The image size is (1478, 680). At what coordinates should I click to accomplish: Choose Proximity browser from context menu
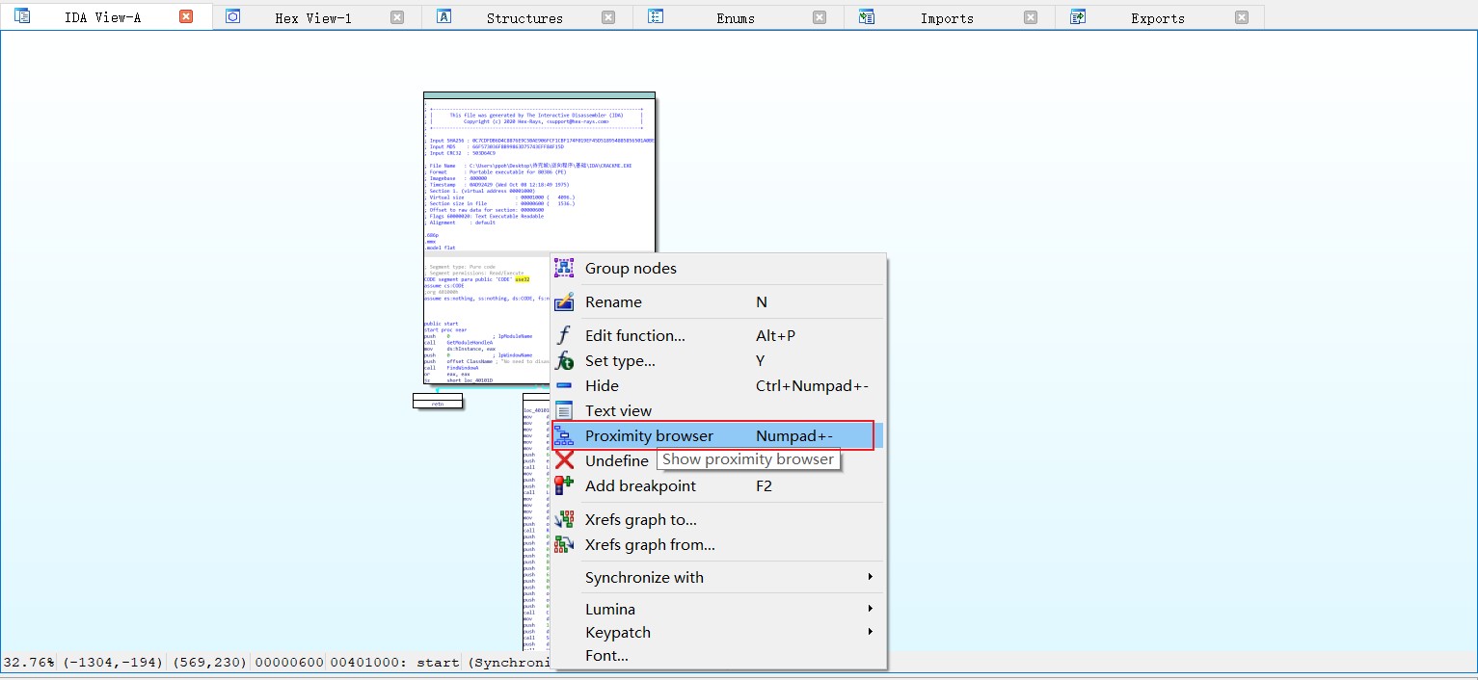(x=649, y=436)
